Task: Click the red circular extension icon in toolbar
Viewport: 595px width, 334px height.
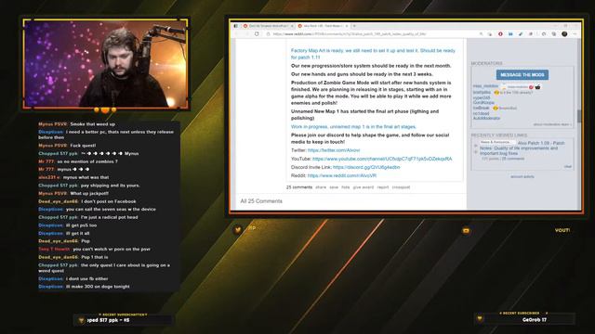Action: coord(500,34)
